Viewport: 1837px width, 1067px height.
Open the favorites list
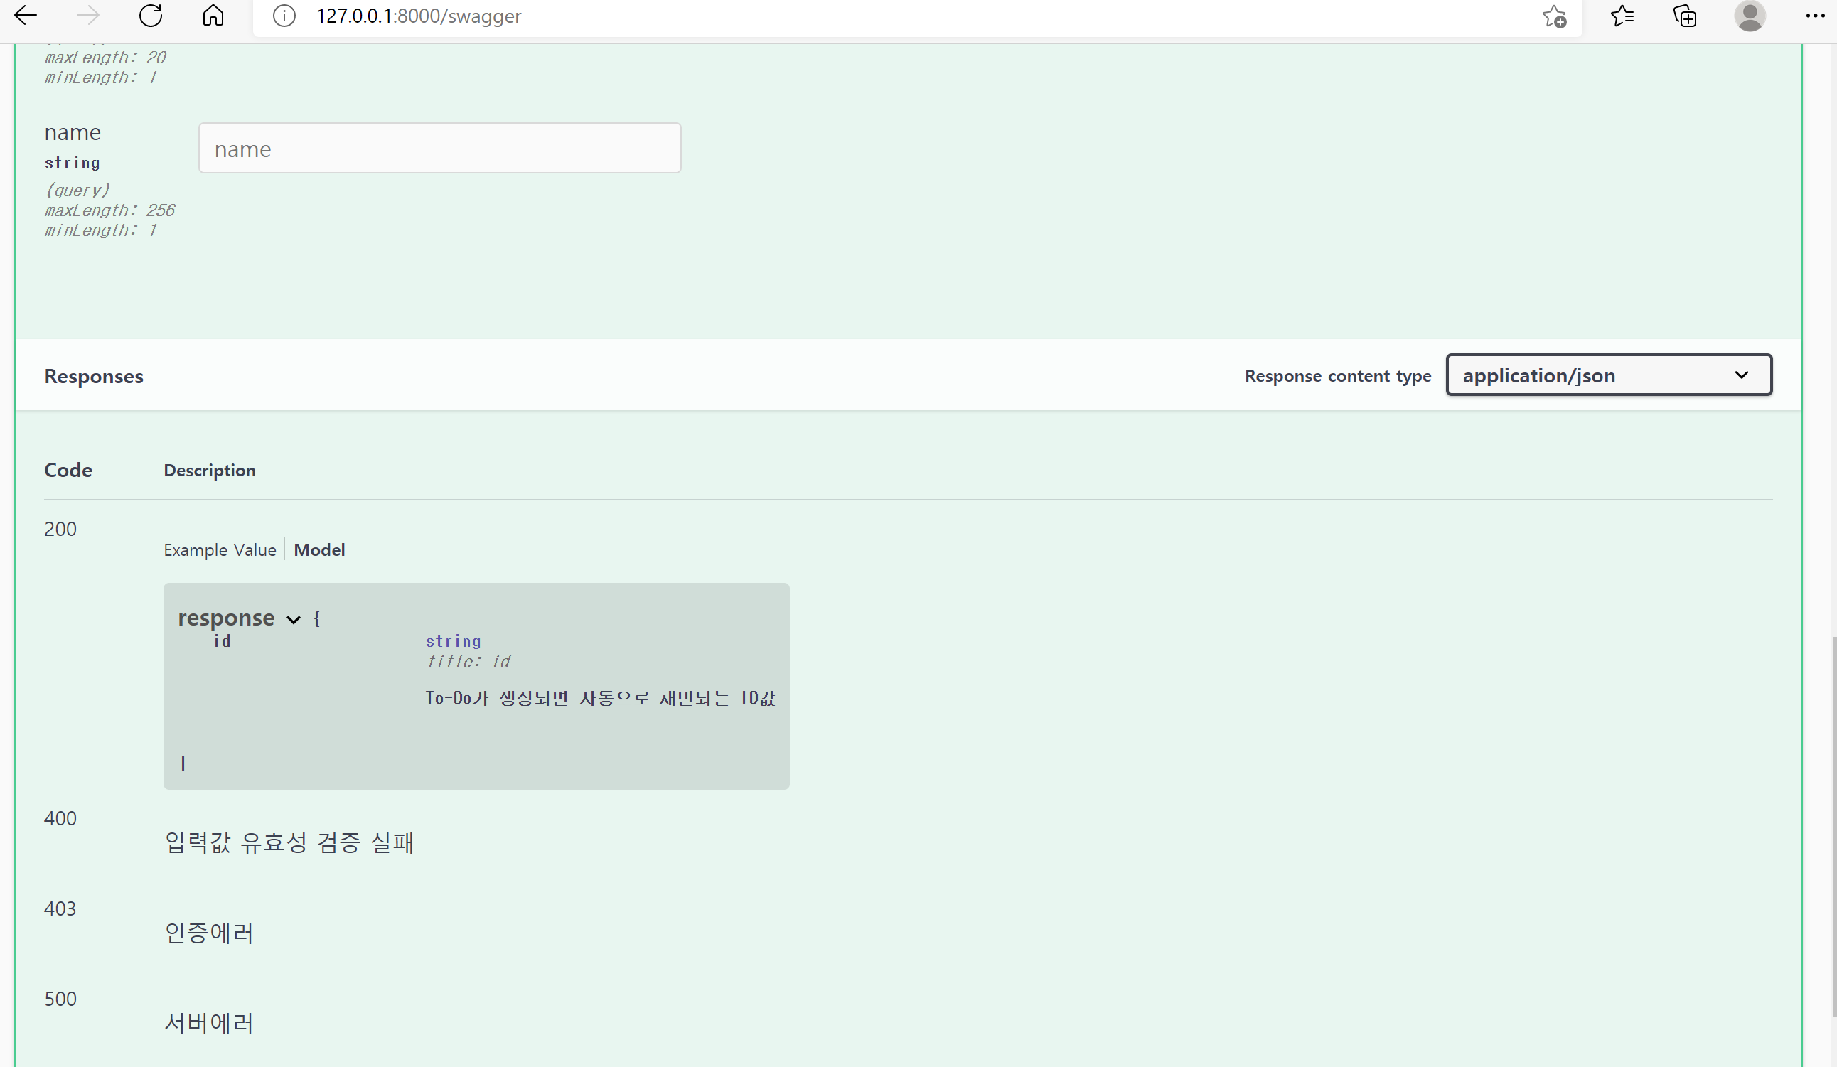pyautogui.click(x=1622, y=16)
